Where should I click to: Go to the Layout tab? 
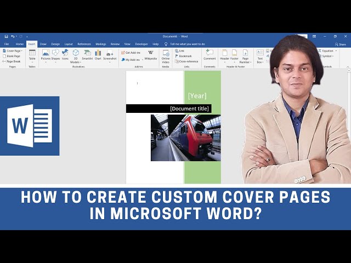coord(69,44)
